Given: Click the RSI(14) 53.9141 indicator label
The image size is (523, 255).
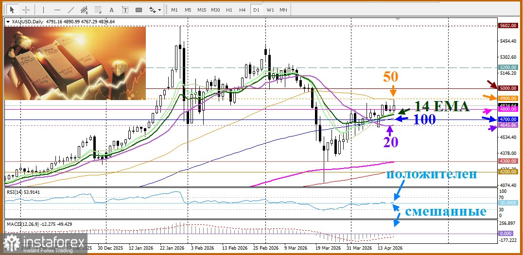Looking at the screenshot, I should pyautogui.click(x=22, y=192).
